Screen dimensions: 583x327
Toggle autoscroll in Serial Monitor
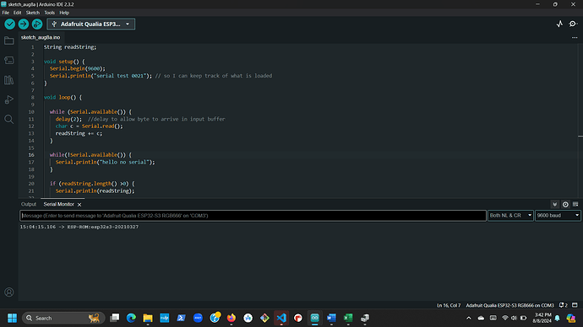555,204
